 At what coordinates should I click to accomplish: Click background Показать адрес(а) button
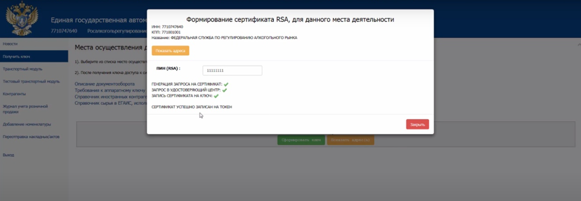pos(350,140)
